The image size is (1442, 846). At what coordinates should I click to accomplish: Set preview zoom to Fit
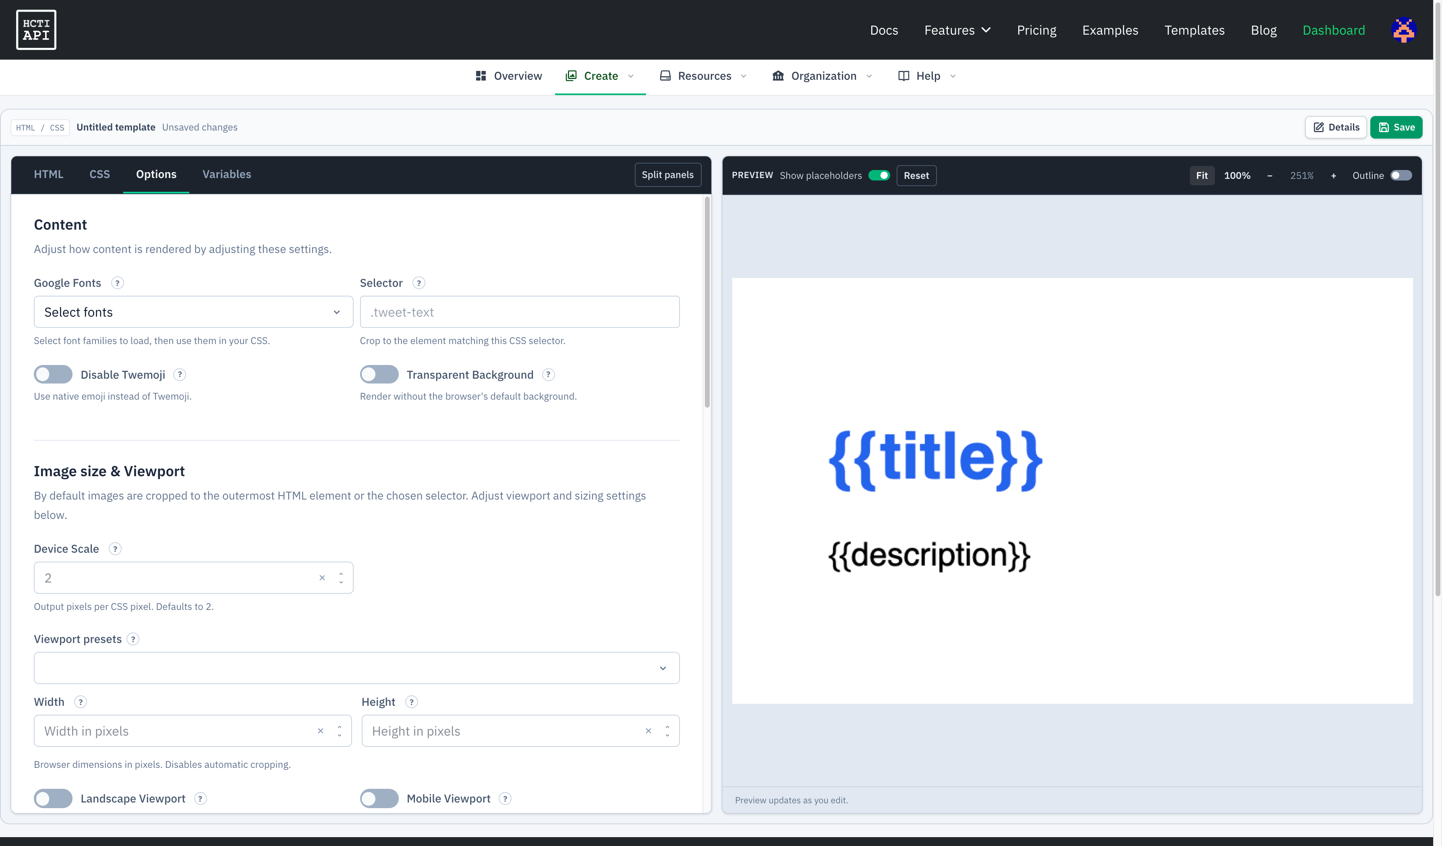(1202, 175)
